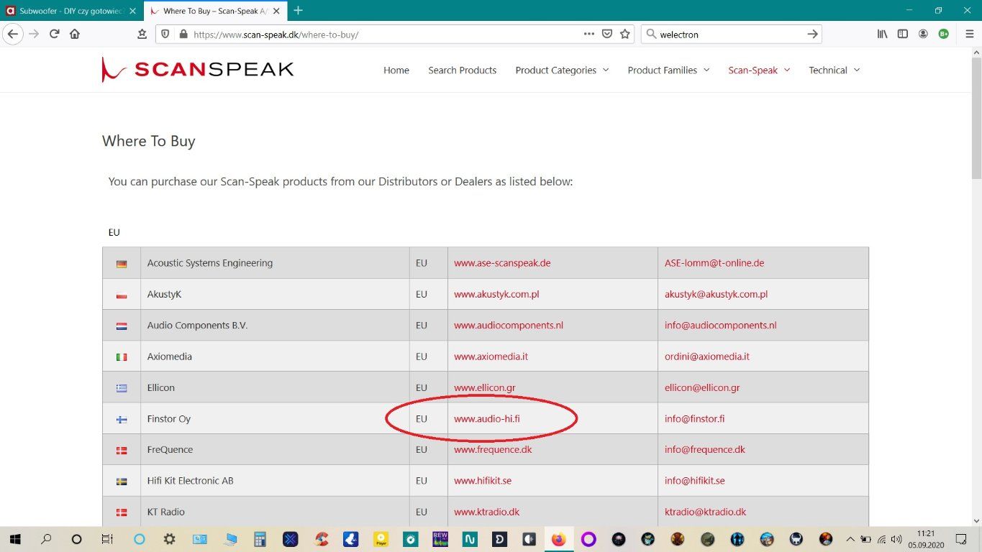
Task: Expand Product Families menu
Action: click(668, 70)
